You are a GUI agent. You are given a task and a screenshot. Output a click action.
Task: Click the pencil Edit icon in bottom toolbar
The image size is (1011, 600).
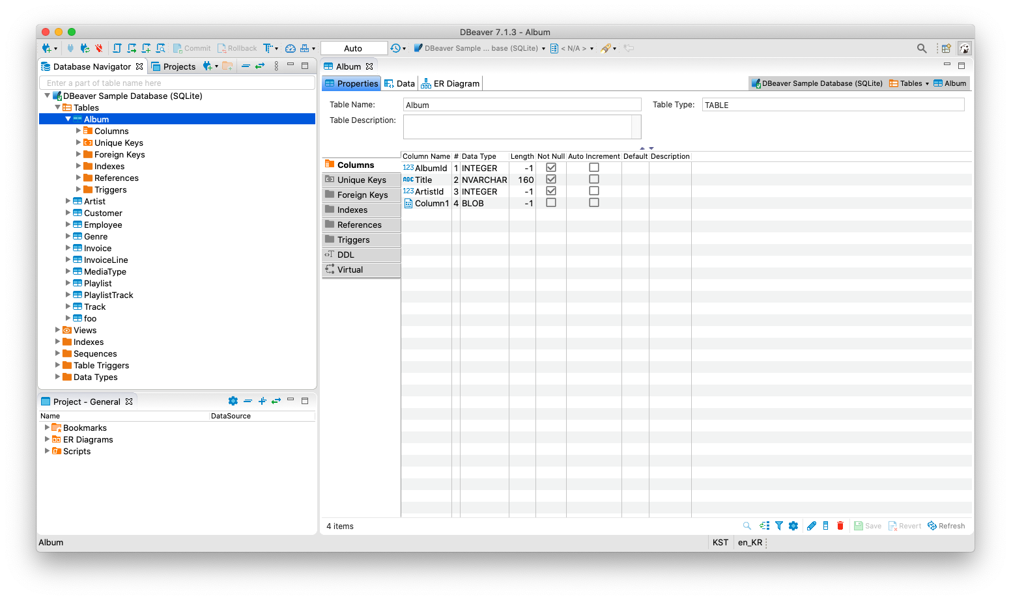pos(812,526)
